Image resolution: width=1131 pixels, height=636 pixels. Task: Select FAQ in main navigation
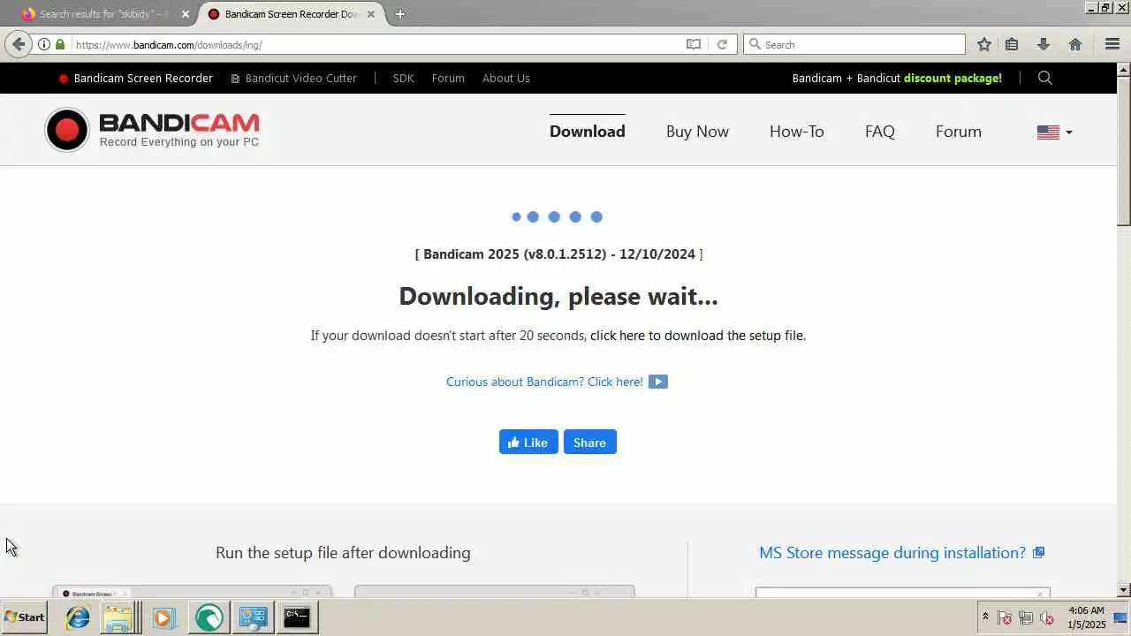coord(879,132)
